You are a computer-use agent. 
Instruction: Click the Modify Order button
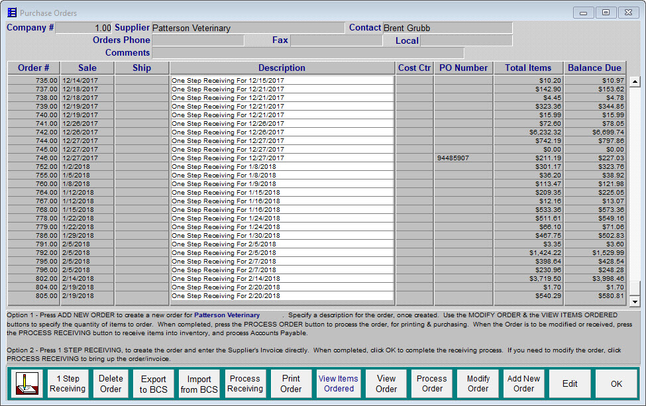(478, 383)
